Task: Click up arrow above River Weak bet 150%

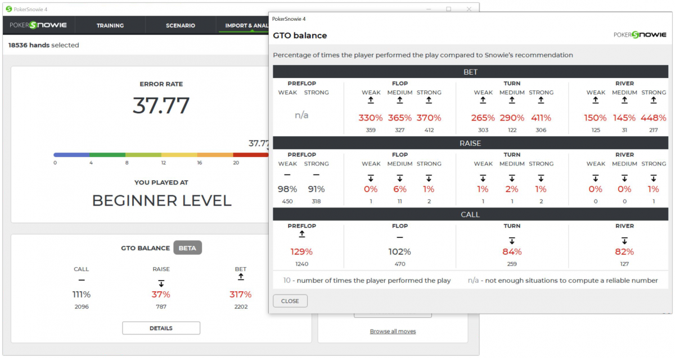Action: pos(596,100)
